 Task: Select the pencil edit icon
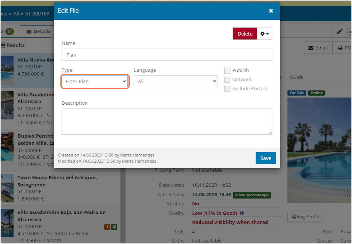340,31
